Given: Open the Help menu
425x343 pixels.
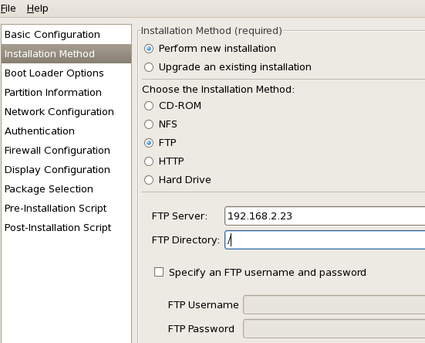Looking at the screenshot, I should pyautogui.click(x=37, y=8).
